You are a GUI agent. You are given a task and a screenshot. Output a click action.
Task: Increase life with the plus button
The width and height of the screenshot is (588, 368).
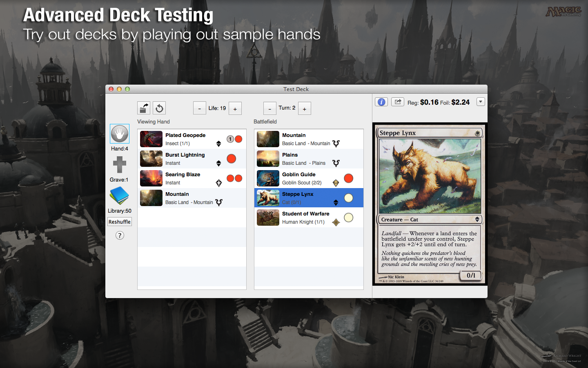pyautogui.click(x=235, y=108)
